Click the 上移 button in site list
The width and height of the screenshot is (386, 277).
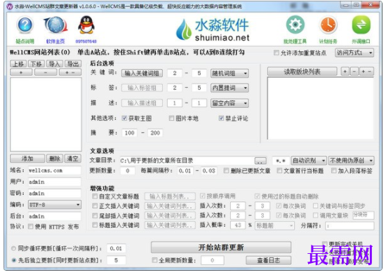point(18,64)
